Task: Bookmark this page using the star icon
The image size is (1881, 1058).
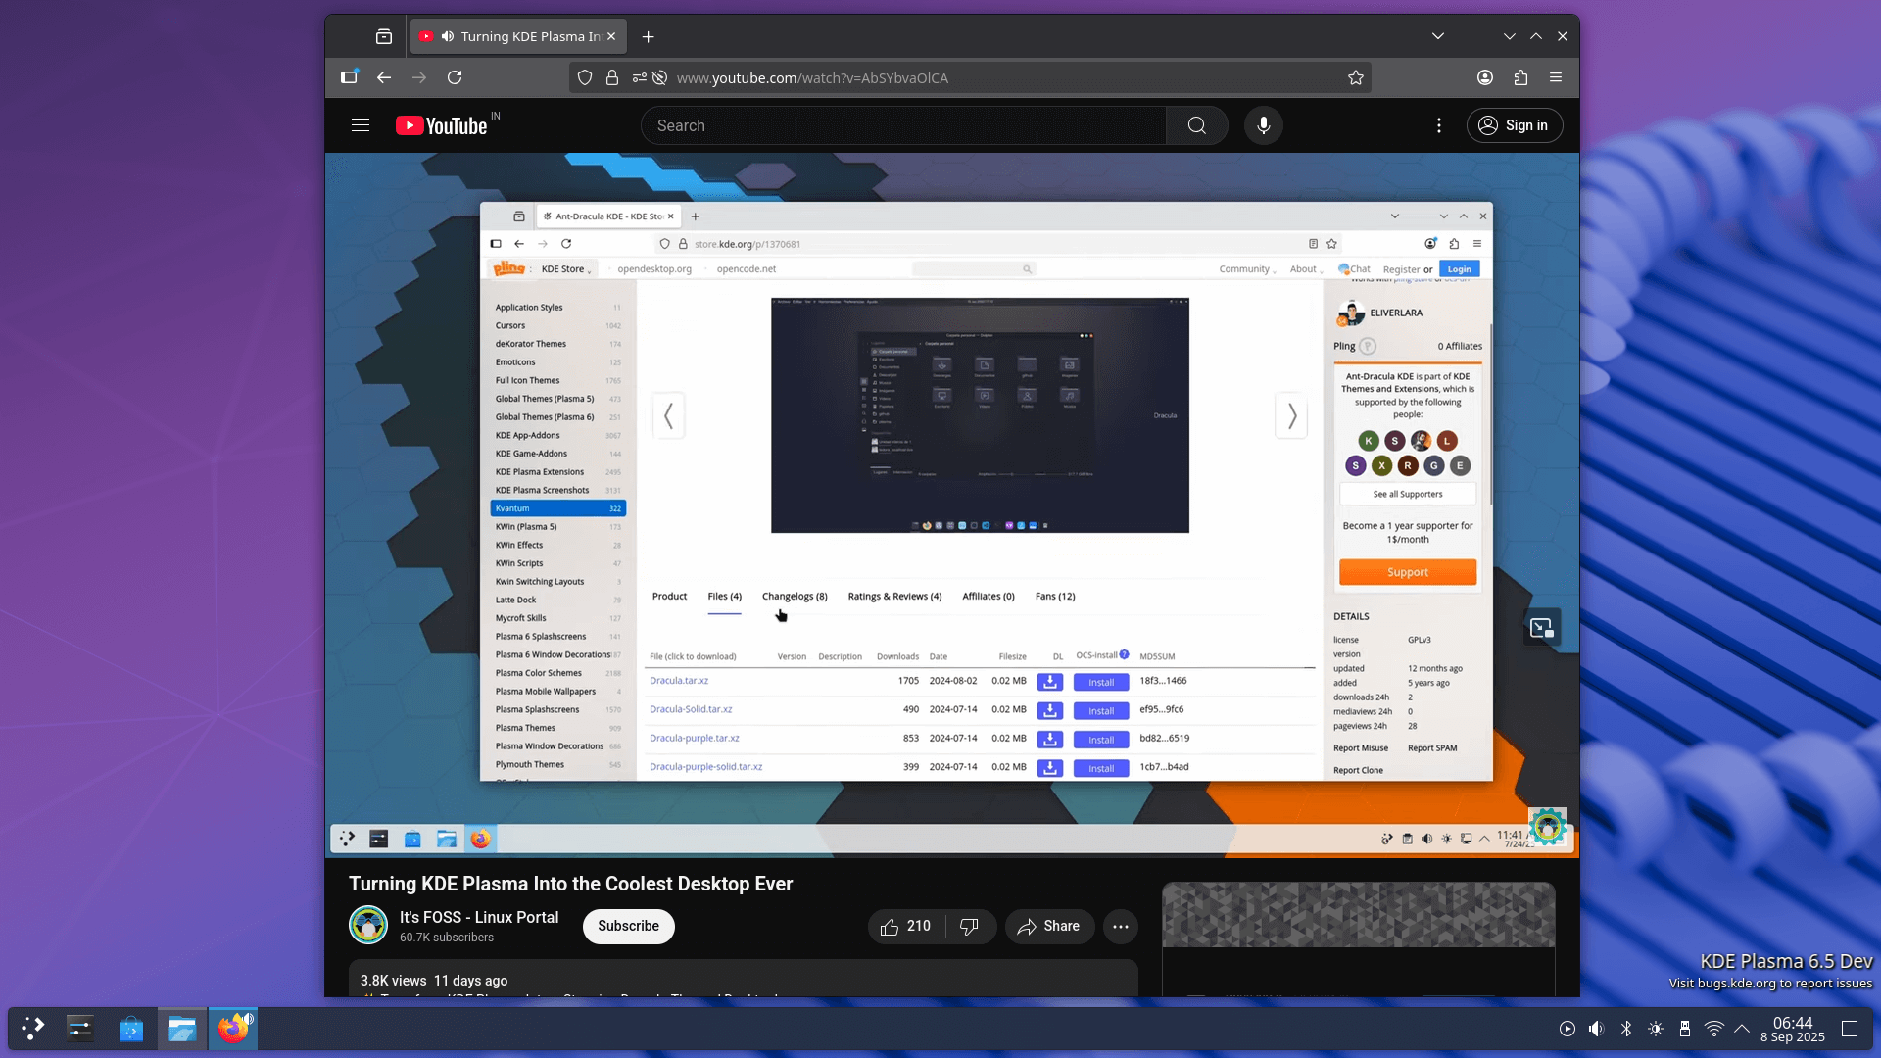Action: click(1356, 77)
